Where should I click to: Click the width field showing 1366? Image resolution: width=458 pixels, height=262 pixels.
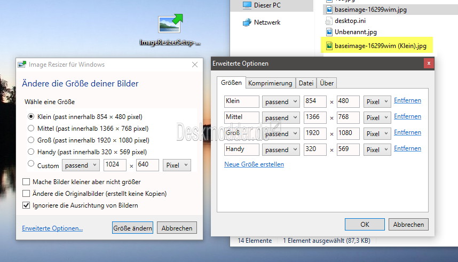315,117
